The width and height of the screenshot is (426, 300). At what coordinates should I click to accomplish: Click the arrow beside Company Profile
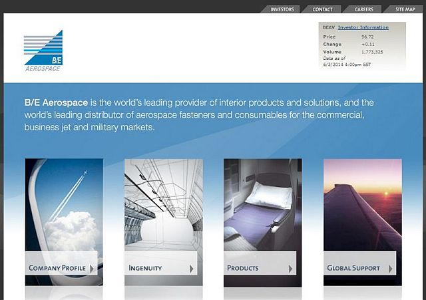92,269
